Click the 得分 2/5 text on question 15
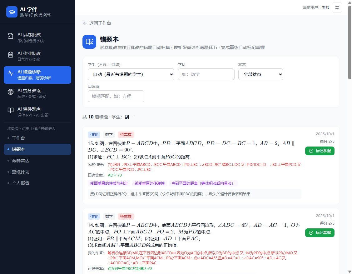The height and width of the screenshot is (274, 352). tap(327, 142)
